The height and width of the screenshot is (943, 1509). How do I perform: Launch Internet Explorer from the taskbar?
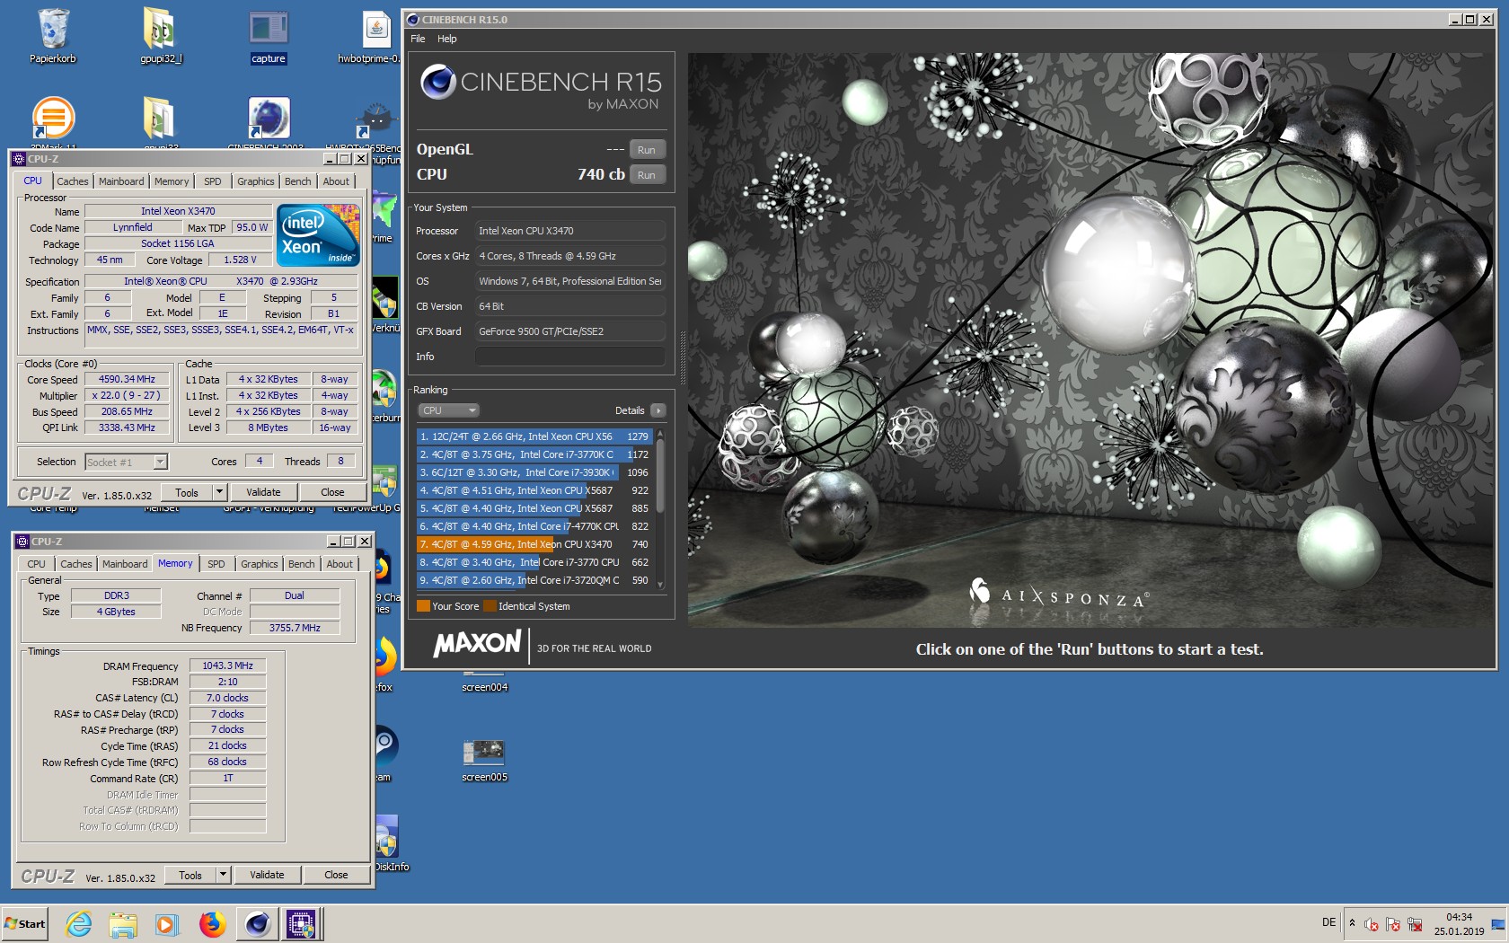click(79, 923)
